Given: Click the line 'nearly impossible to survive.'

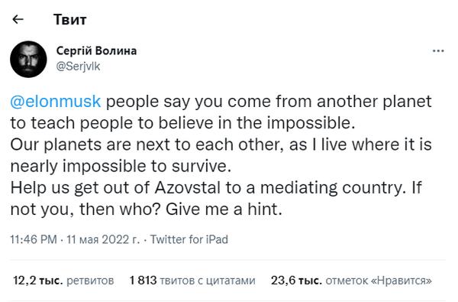Looking at the screenshot, I should coord(121,166).
